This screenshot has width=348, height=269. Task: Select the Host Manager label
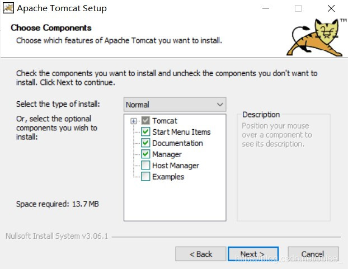pyautogui.click(x=176, y=166)
